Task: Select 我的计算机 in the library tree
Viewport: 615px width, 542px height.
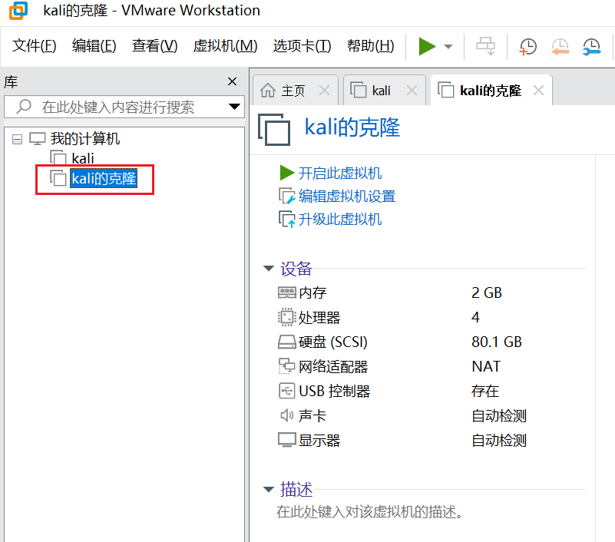Action: click(85, 139)
